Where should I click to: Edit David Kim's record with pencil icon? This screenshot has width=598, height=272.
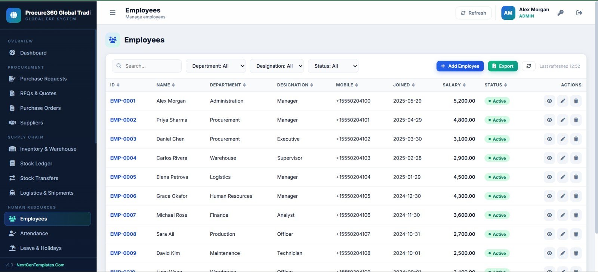click(562, 253)
